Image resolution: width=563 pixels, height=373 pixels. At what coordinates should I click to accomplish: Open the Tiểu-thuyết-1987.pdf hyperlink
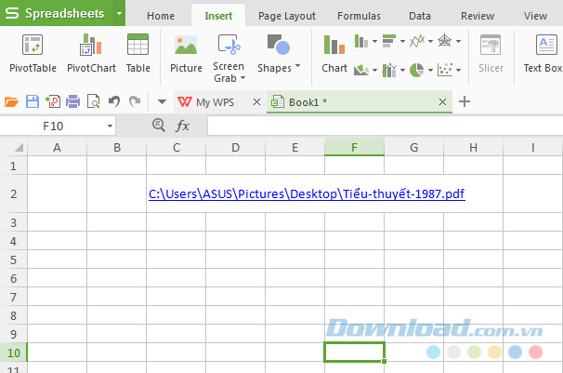307,194
